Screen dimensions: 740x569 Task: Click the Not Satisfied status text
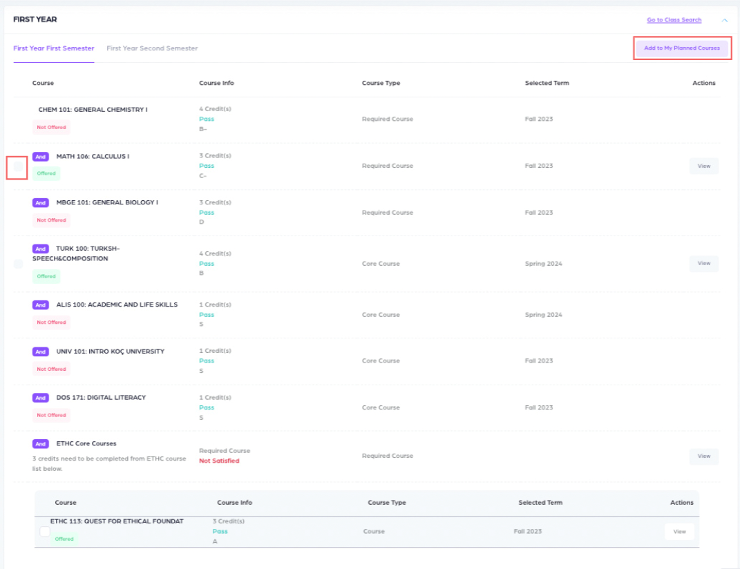click(219, 461)
